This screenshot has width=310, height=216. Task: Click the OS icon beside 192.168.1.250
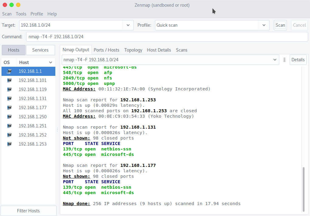(x=9, y=117)
